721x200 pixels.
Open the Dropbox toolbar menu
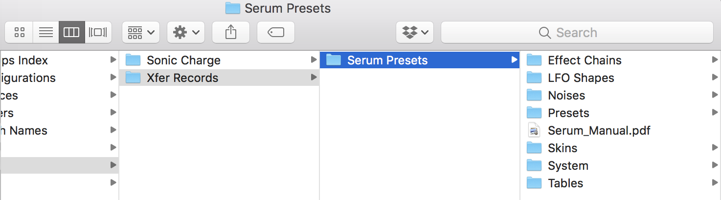(415, 33)
